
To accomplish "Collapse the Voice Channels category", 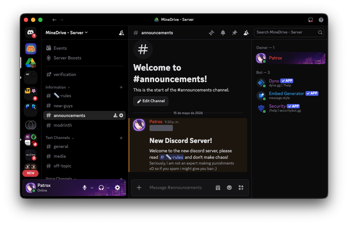I will (x=61, y=178).
